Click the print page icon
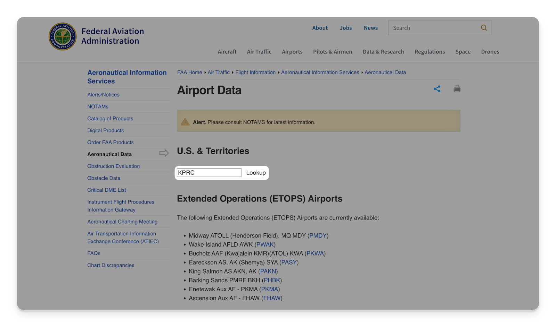The width and height of the screenshot is (556, 327). click(x=457, y=89)
